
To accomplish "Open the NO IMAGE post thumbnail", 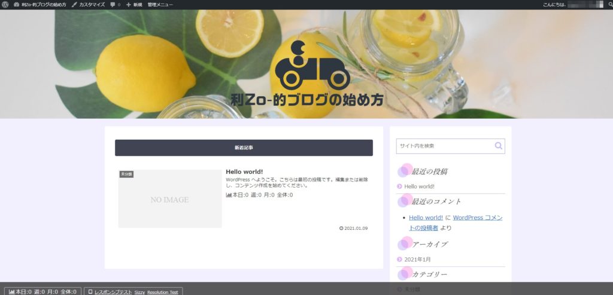I will pyautogui.click(x=170, y=199).
